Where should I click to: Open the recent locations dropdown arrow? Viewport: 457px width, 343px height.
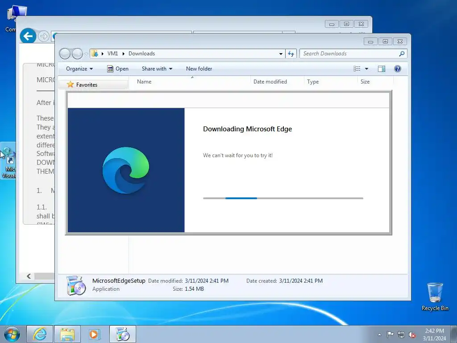(86, 54)
